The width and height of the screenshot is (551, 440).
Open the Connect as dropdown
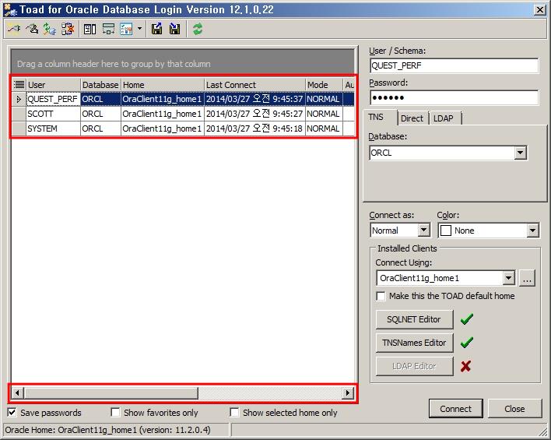[423, 231]
